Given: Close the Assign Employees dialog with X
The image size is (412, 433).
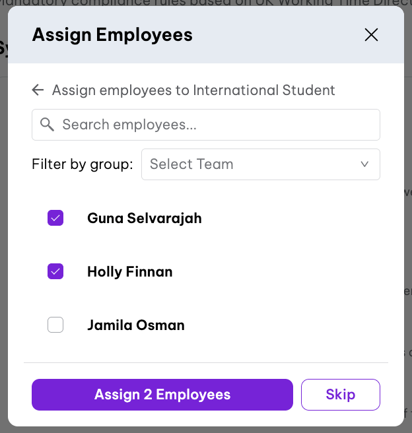Looking at the screenshot, I should click(x=372, y=35).
